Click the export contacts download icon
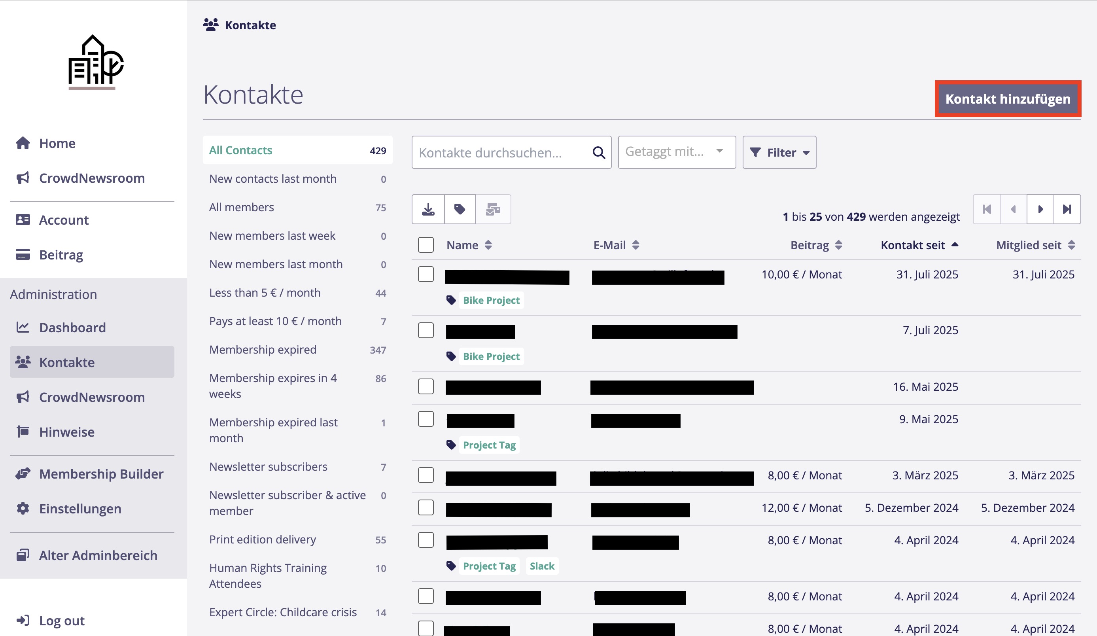This screenshot has height=636, width=1097. point(428,209)
